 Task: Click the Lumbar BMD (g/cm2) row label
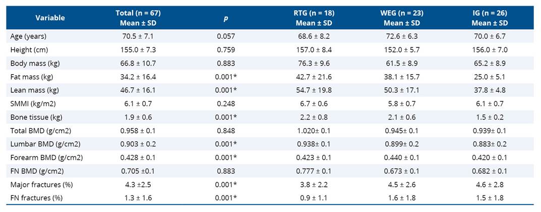pos(41,143)
